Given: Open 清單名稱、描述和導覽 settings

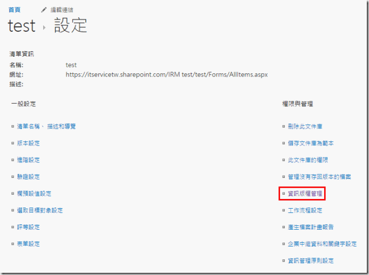Looking at the screenshot, I should (46, 126).
